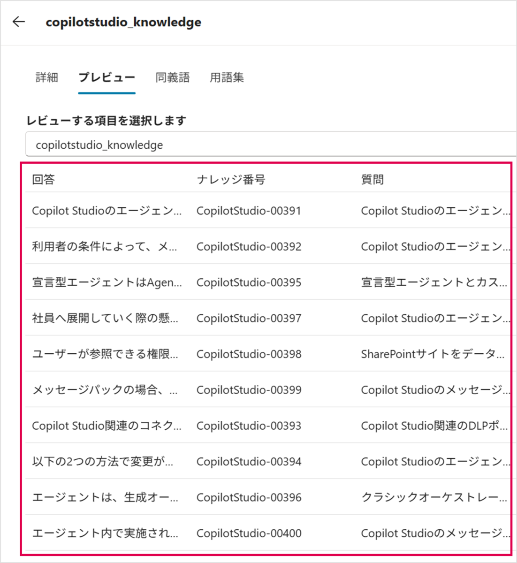Select cell CopilotStudio-00395

tap(249, 282)
